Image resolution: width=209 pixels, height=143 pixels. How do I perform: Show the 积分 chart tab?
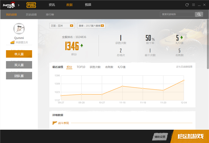(x=69, y=67)
